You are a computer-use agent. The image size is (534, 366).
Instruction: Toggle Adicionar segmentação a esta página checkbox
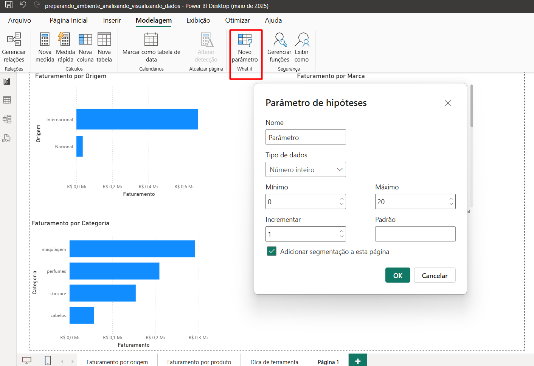tap(272, 251)
